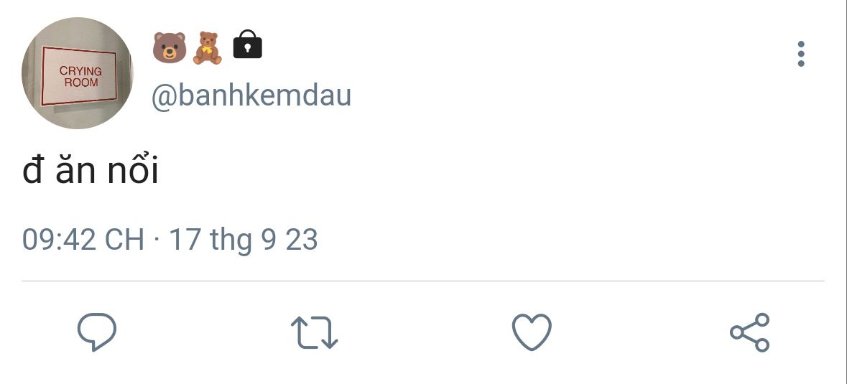Image resolution: width=847 pixels, height=384 pixels.
Task: Click the bear face emoji in display name
Action: point(169,47)
